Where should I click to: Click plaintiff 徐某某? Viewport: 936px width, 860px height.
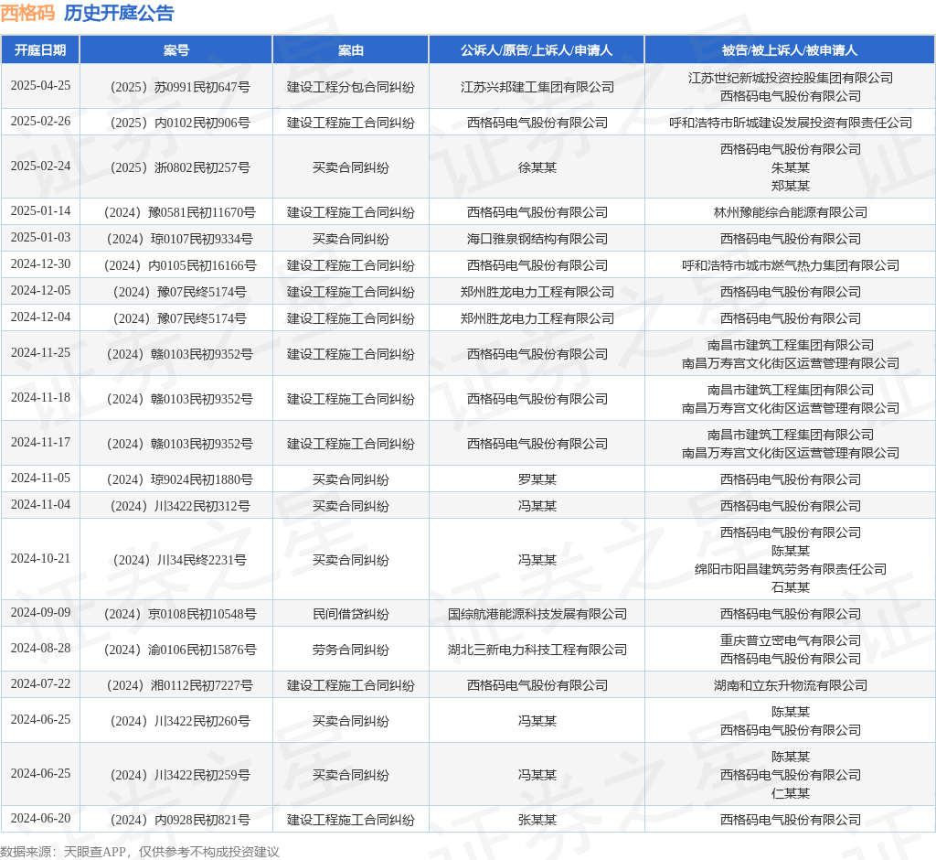click(x=537, y=167)
